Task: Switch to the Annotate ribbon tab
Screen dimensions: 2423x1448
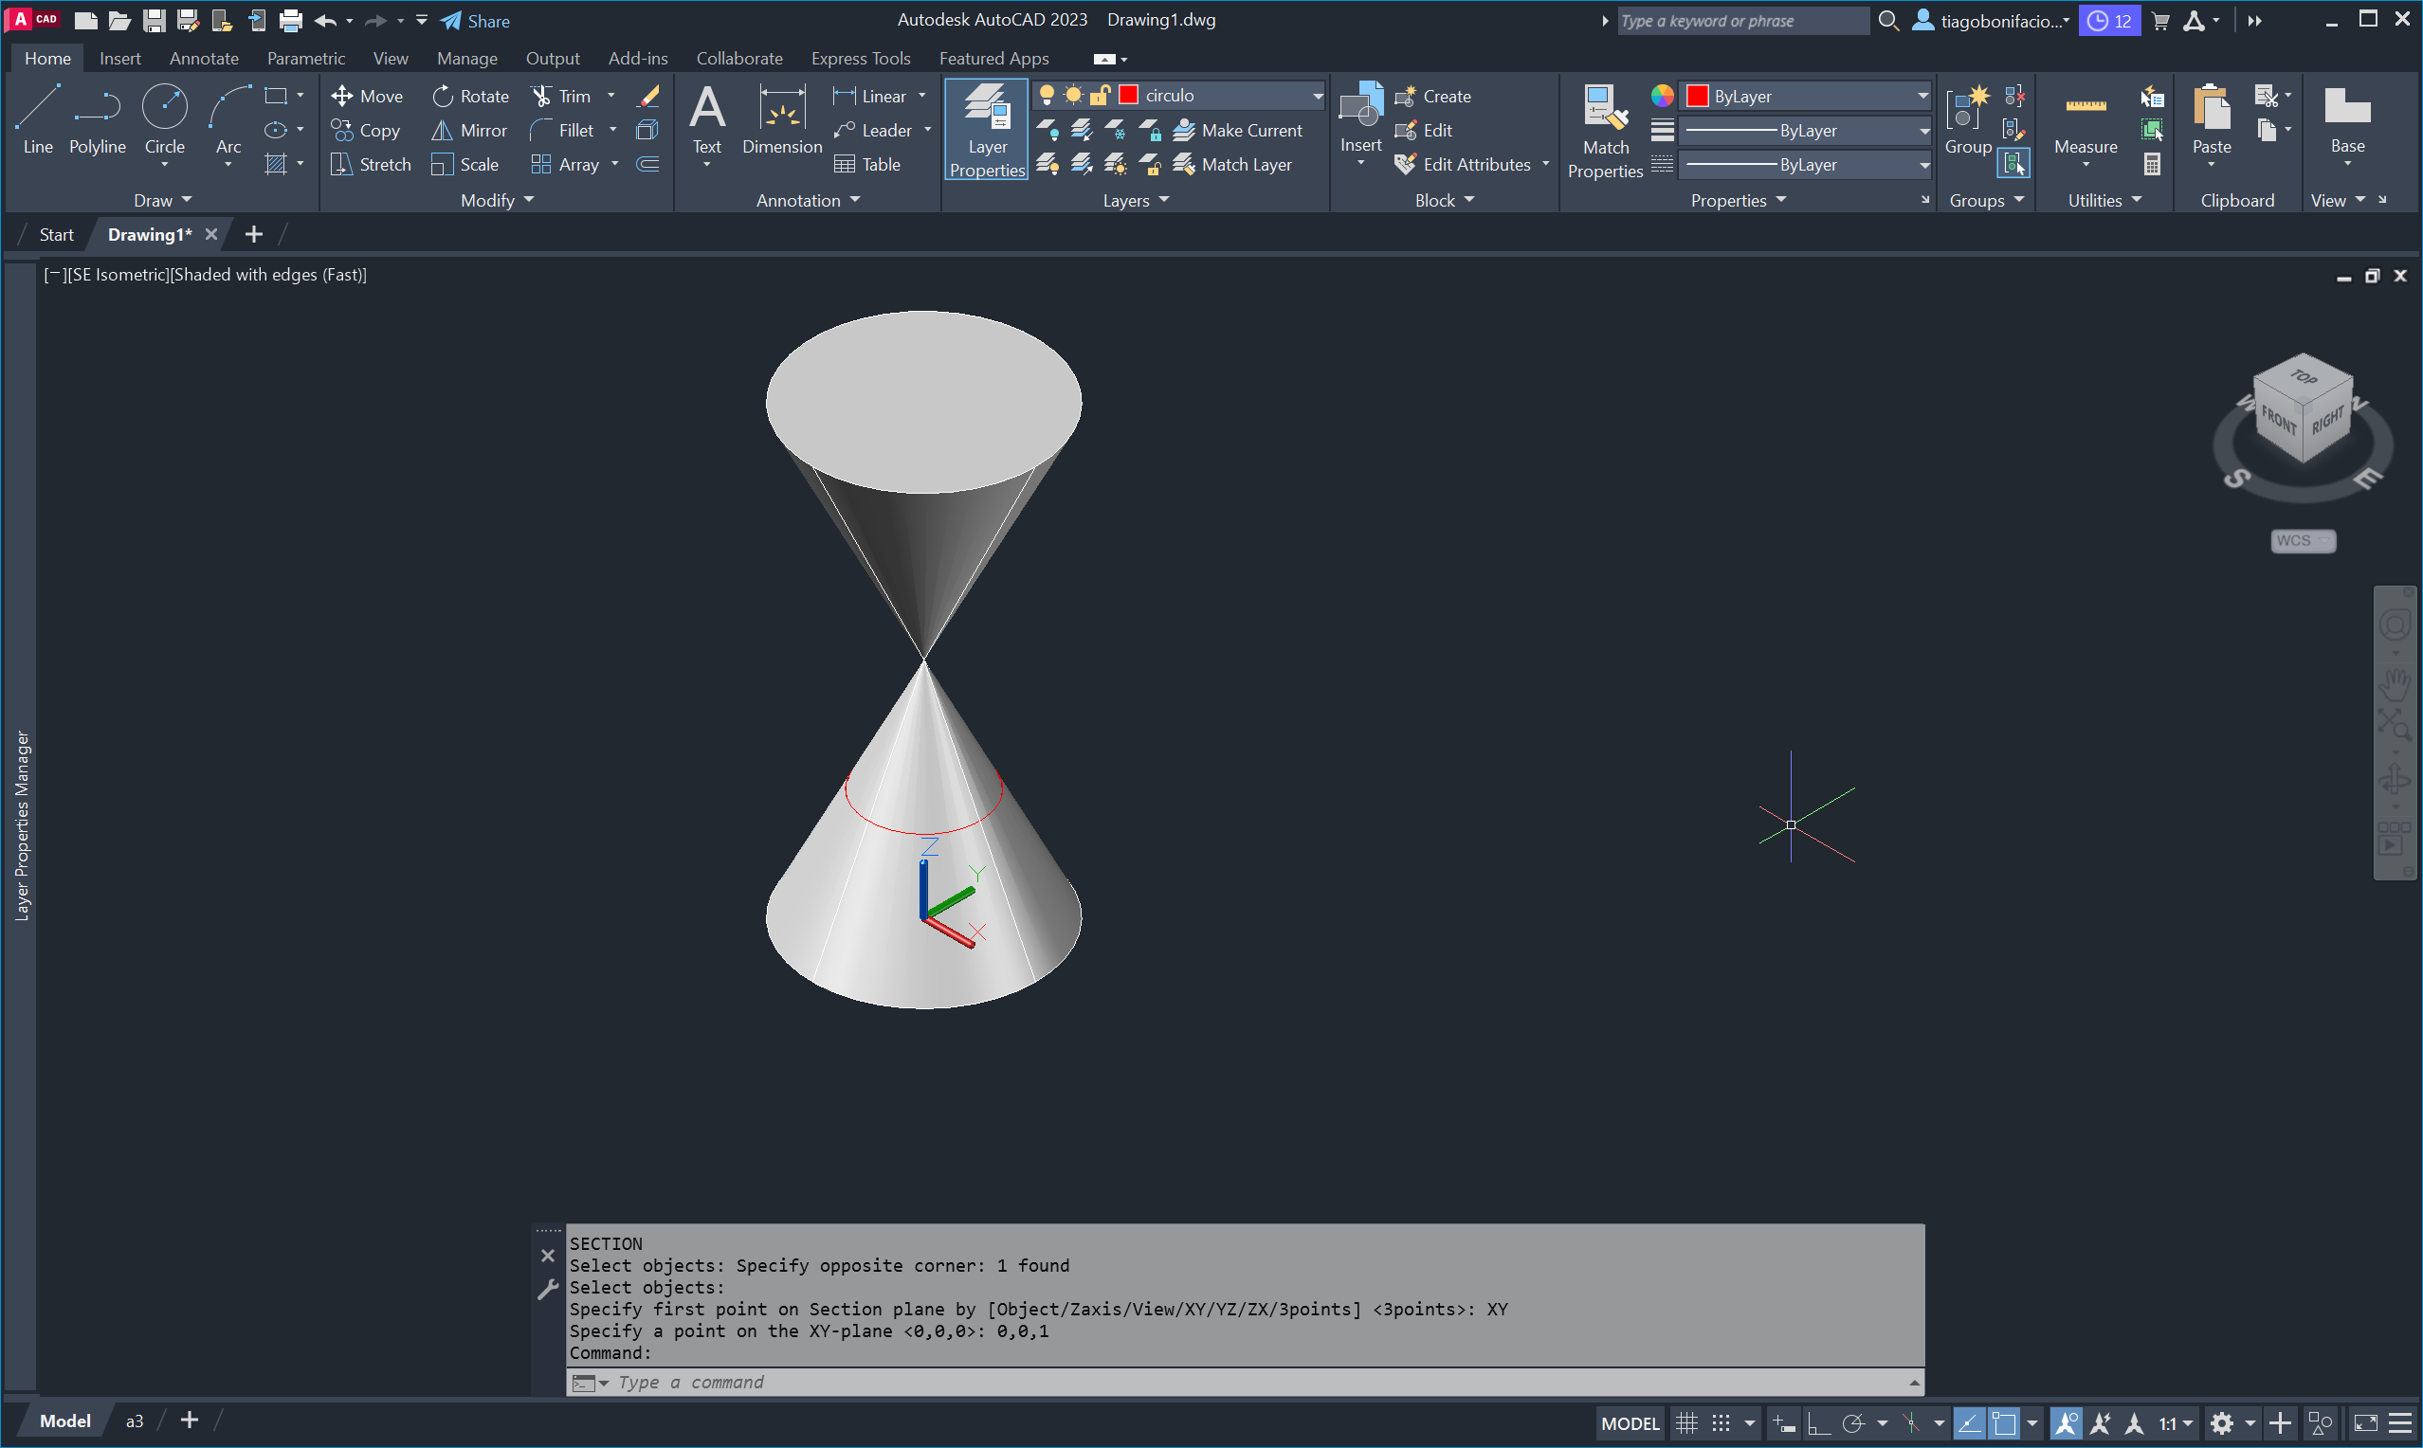Action: click(203, 58)
